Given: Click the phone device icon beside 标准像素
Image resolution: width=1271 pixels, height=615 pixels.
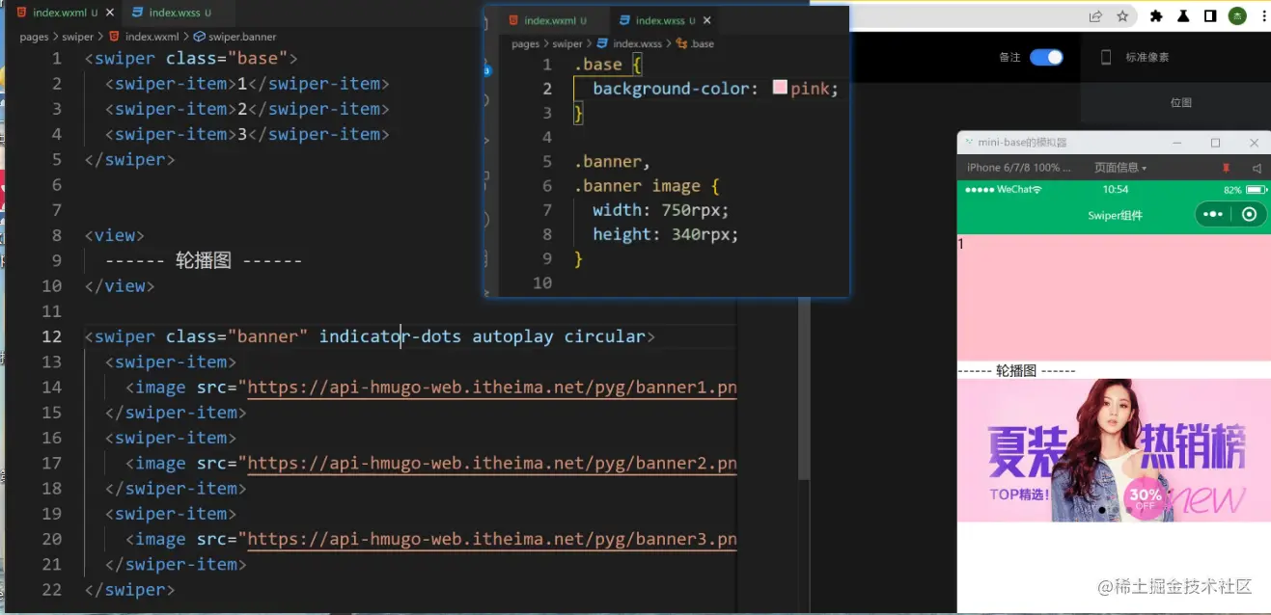Looking at the screenshot, I should click(x=1106, y=57).
